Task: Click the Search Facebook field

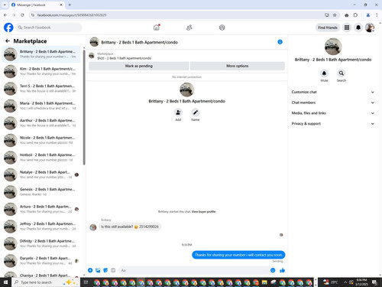Action: pyautogui.click(x=48, y=28)
